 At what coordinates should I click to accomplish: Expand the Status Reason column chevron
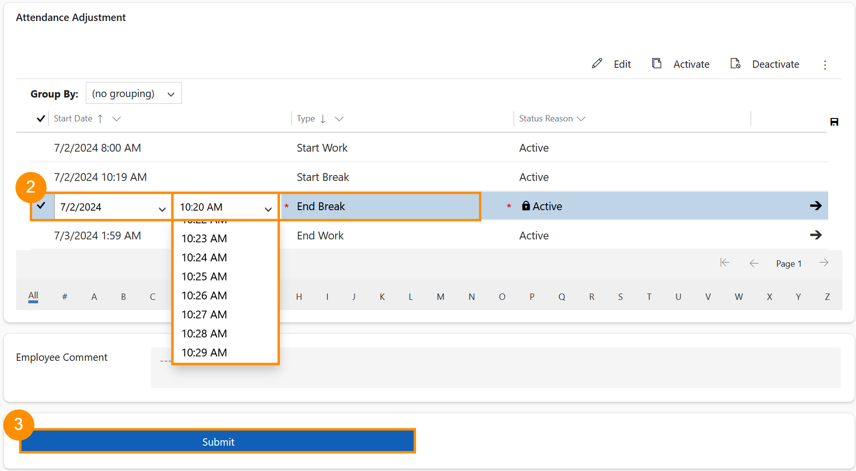coord(581,118)
